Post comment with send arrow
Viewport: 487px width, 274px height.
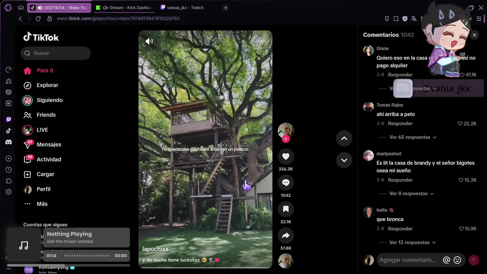coord(474,260)
